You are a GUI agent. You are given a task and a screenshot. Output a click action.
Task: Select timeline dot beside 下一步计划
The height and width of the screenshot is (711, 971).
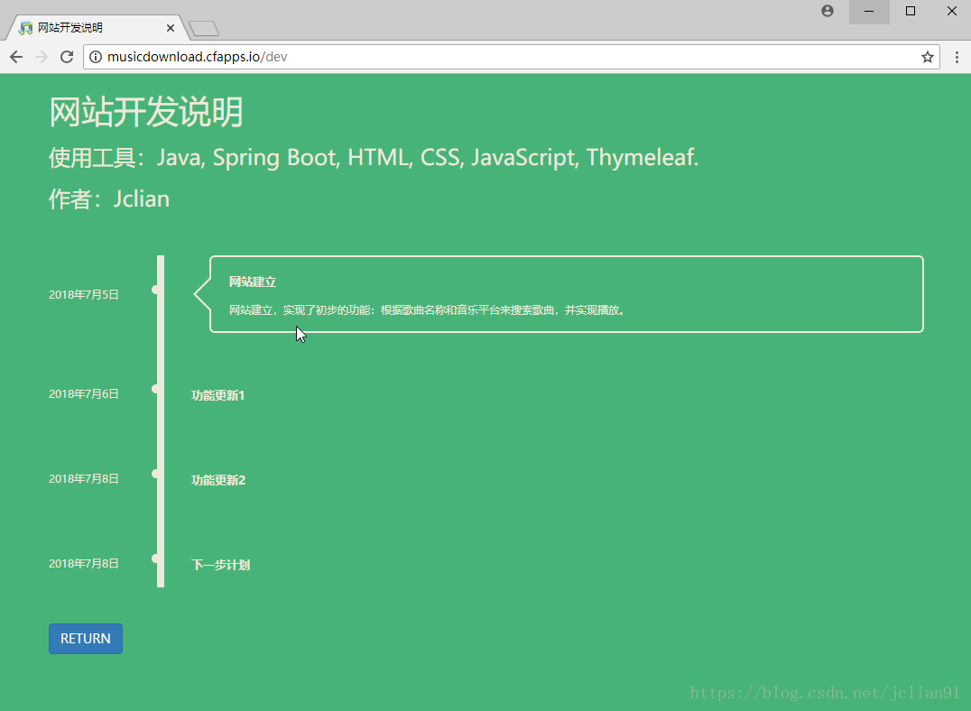(x=155, y=559)
